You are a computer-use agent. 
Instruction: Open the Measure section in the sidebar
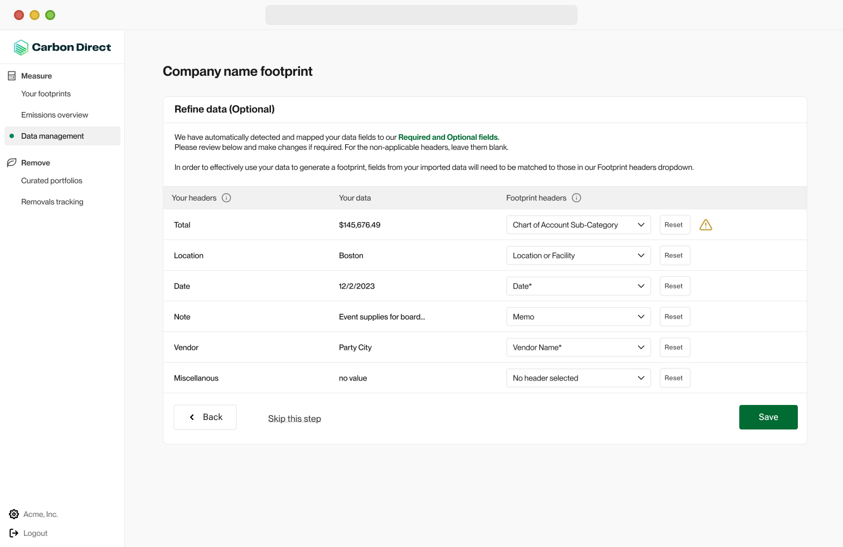click(x=36, y=76)
